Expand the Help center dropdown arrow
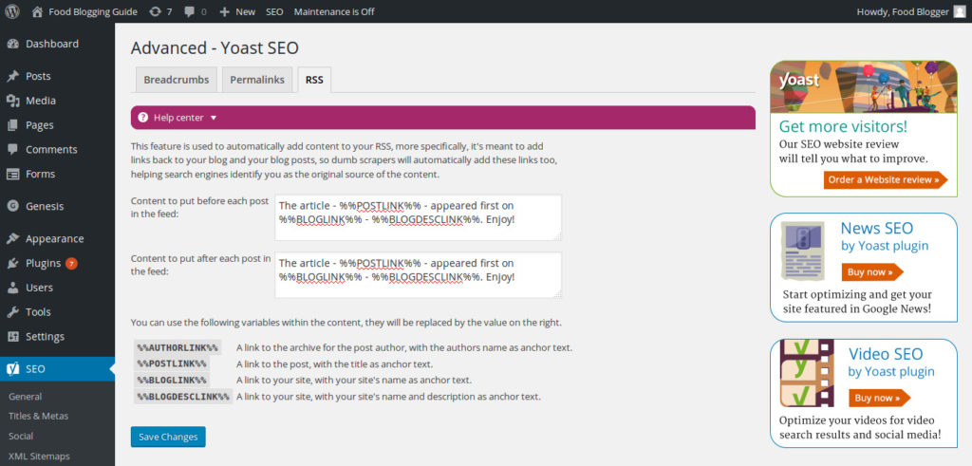 coord(214,118)
